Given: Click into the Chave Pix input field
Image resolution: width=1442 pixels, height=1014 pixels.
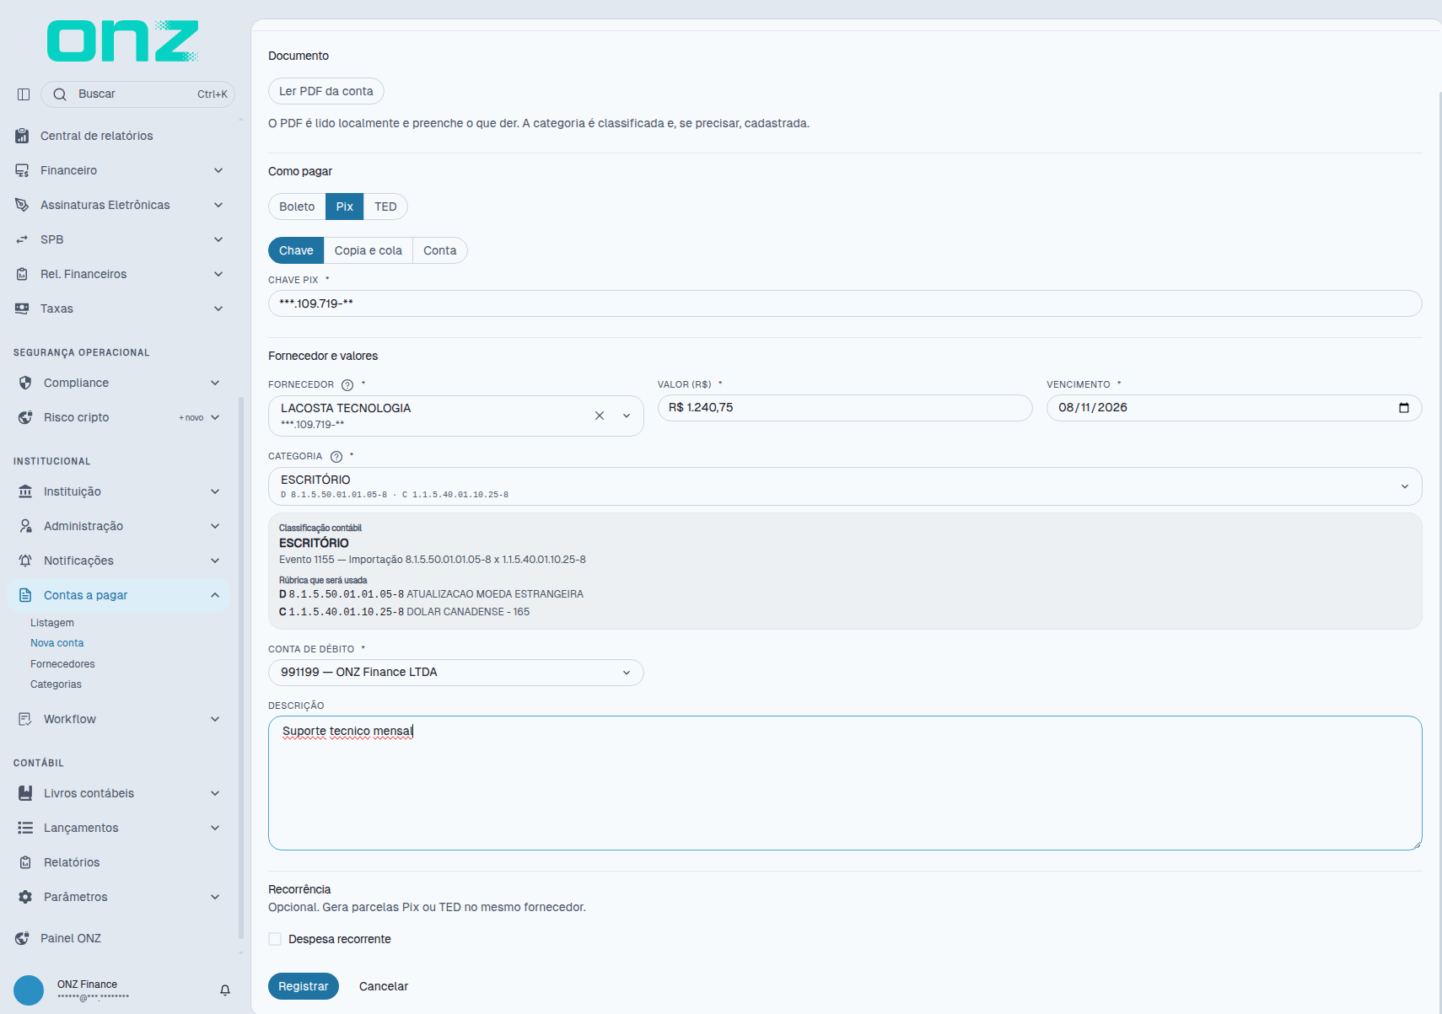Looking at the screenshot, I should (845, 303).
